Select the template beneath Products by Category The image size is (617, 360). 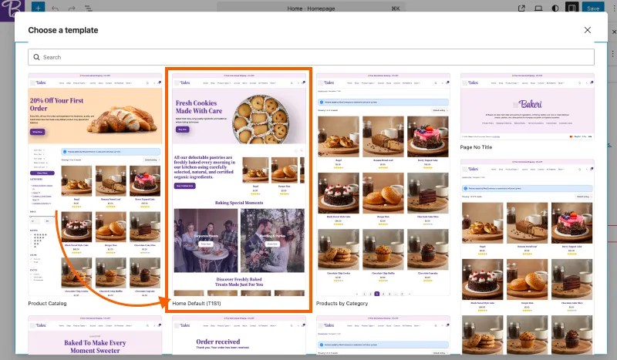tap(383, 335)
